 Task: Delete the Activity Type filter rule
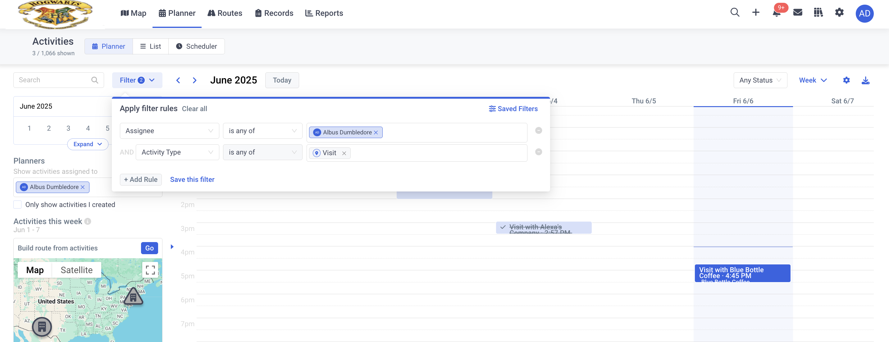coord(538,152)
